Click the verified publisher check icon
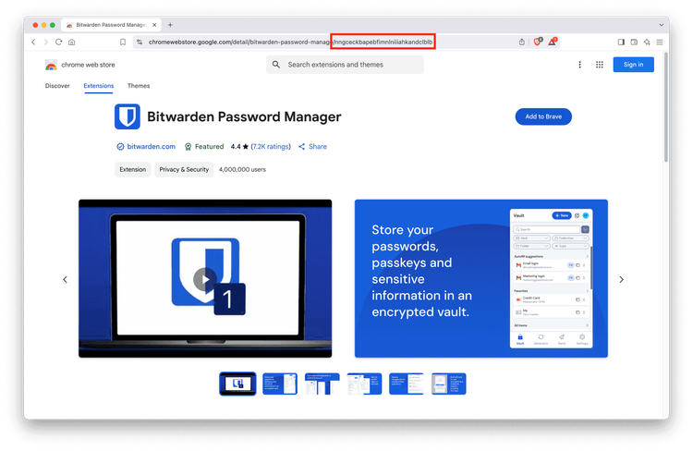 click(120, 146)
